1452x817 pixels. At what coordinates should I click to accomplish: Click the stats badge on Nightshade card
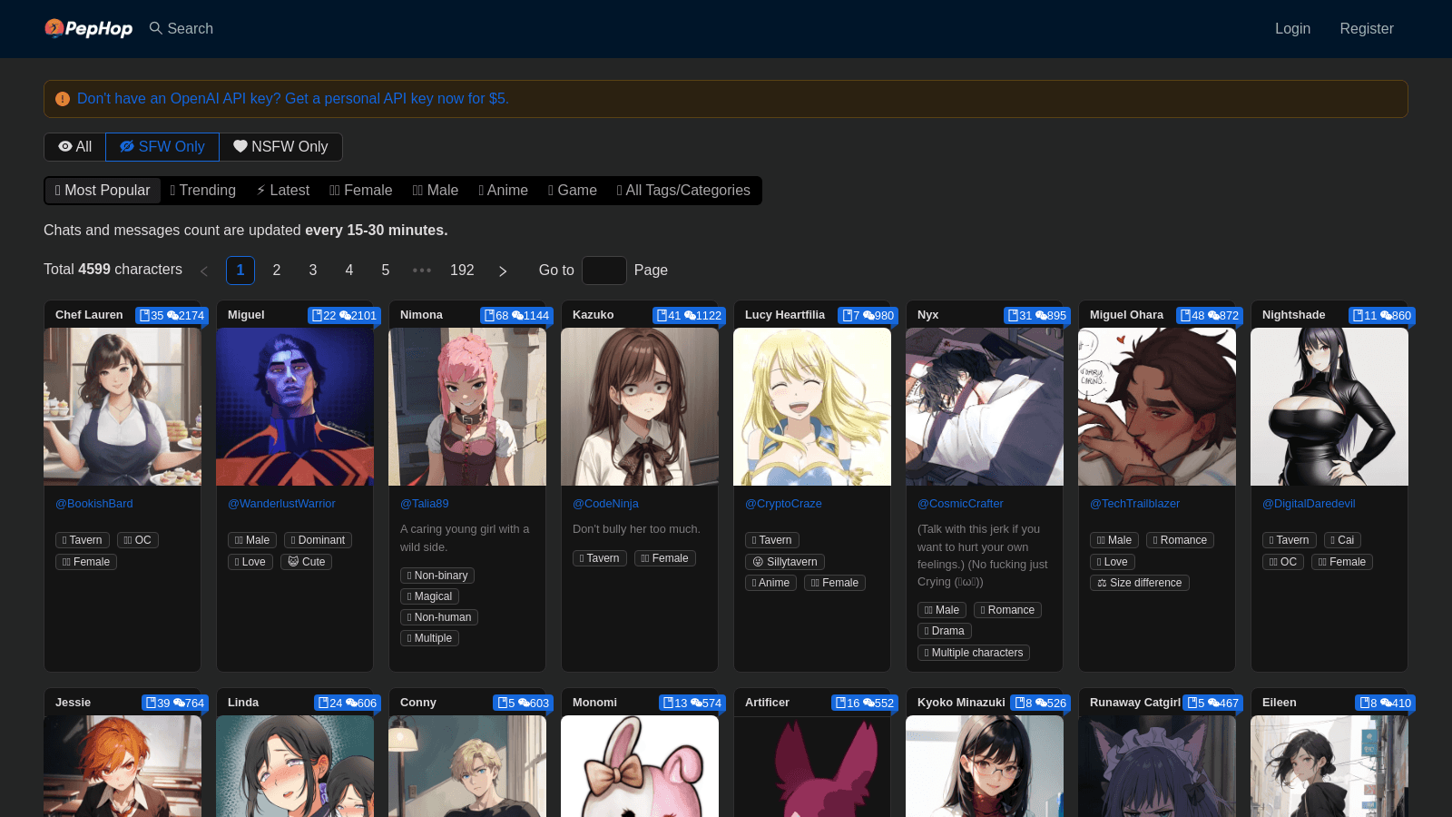[1381, 316]
